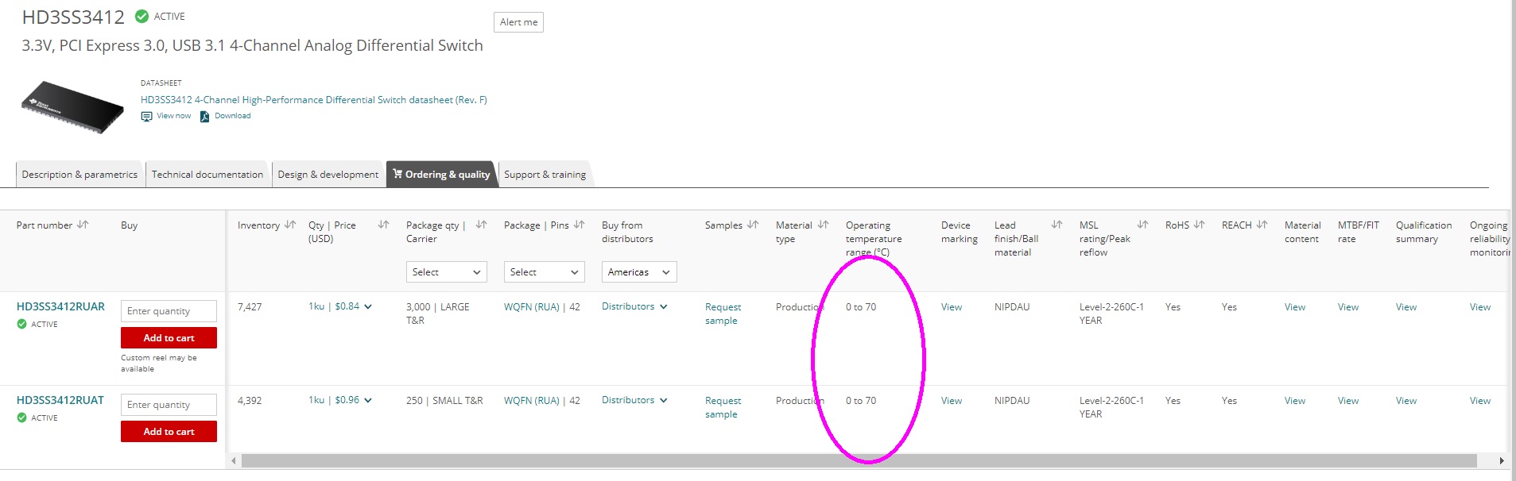
Task: View Qualification summary for RUAT row
Action: point(1406,401)
